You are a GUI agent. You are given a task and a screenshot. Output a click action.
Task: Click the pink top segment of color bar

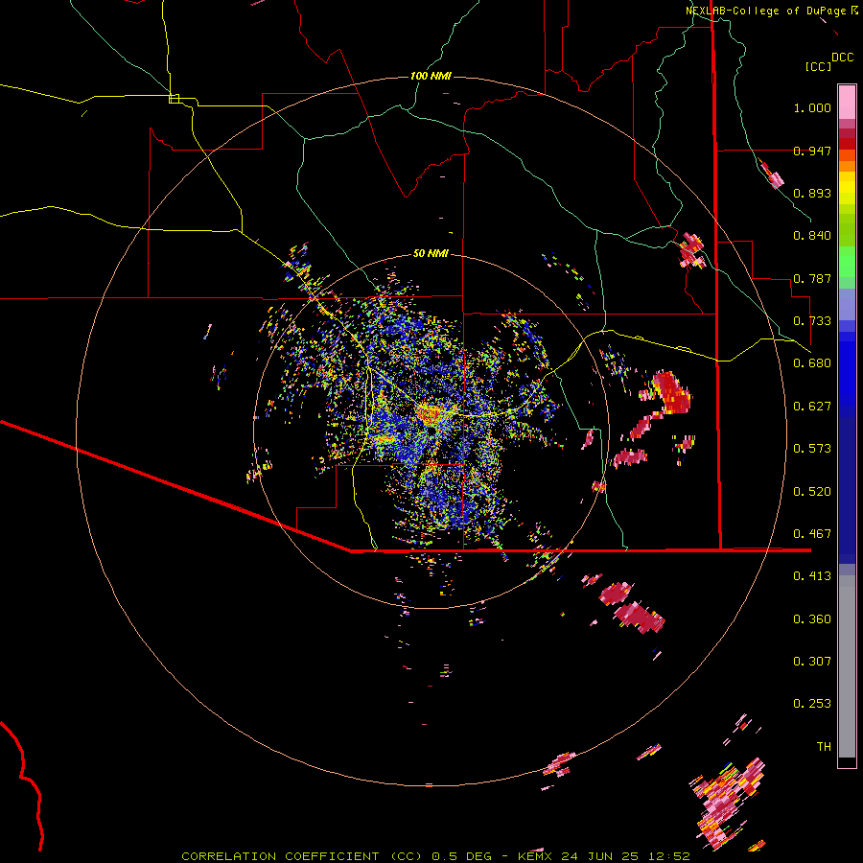(x=847, y=102)
